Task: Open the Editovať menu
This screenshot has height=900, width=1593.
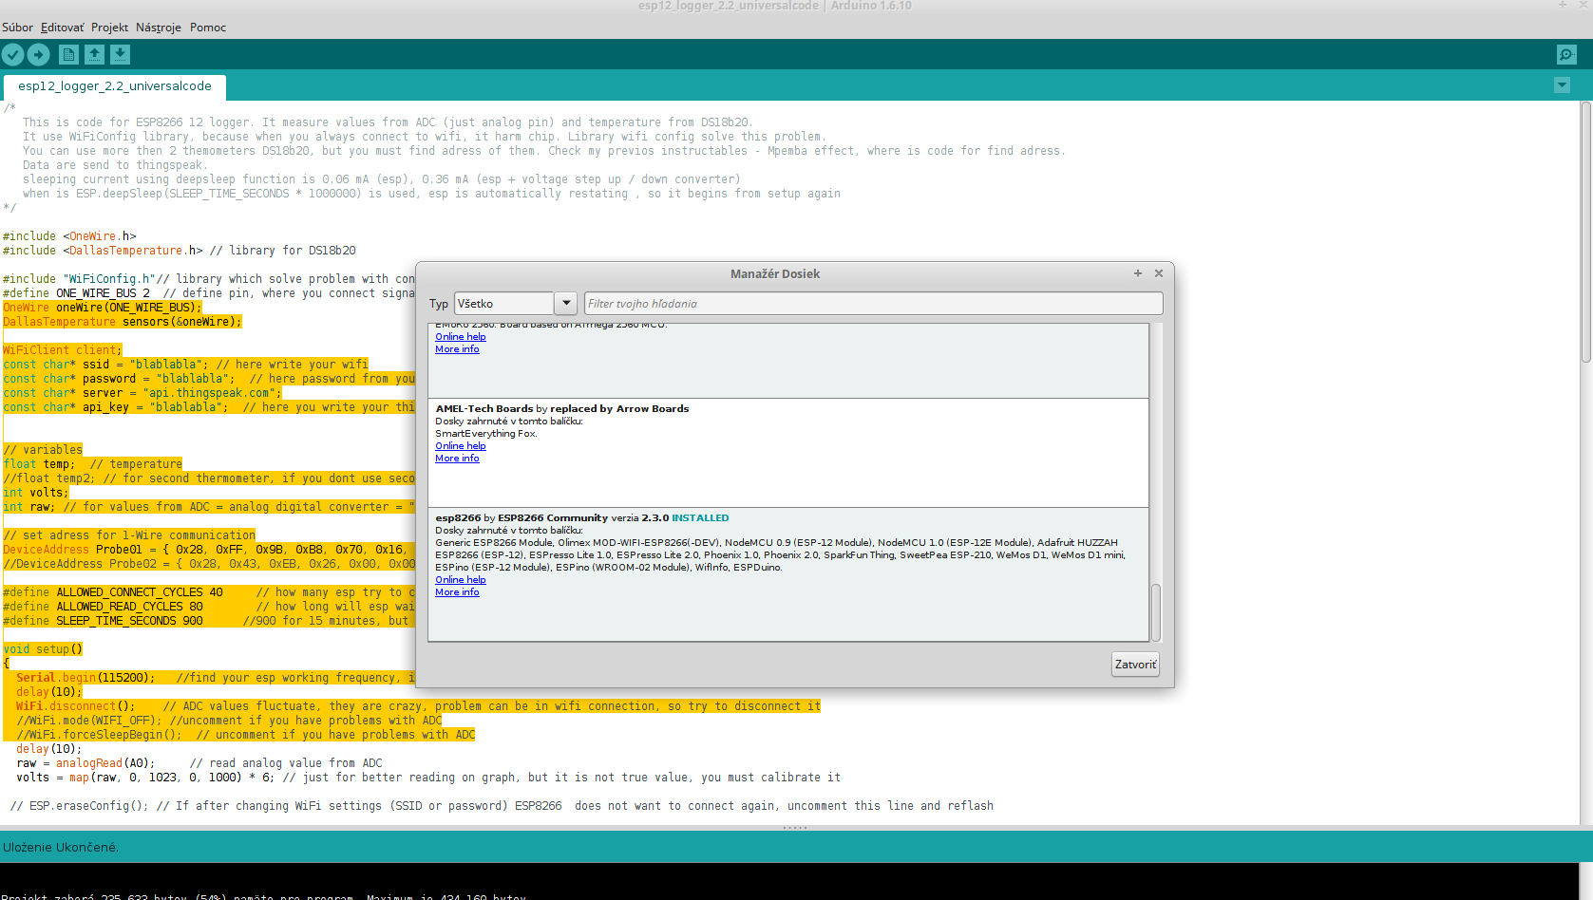Action: click(63, 28)
